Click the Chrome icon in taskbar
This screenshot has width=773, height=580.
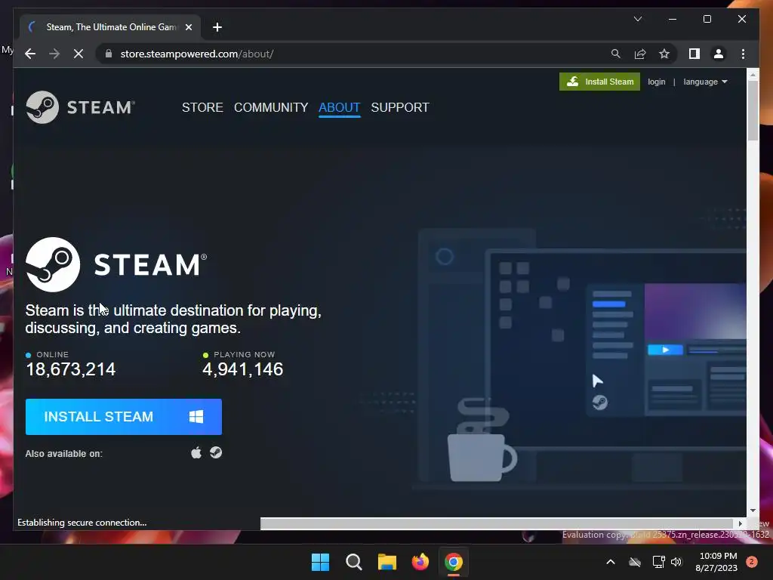454,562
